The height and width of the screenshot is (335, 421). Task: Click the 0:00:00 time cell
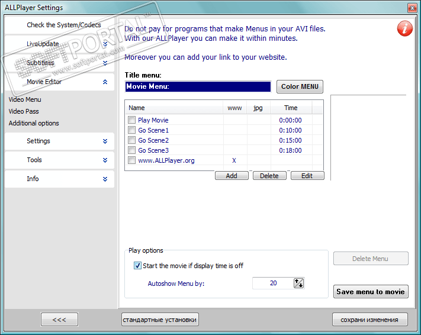pos(290,120)
